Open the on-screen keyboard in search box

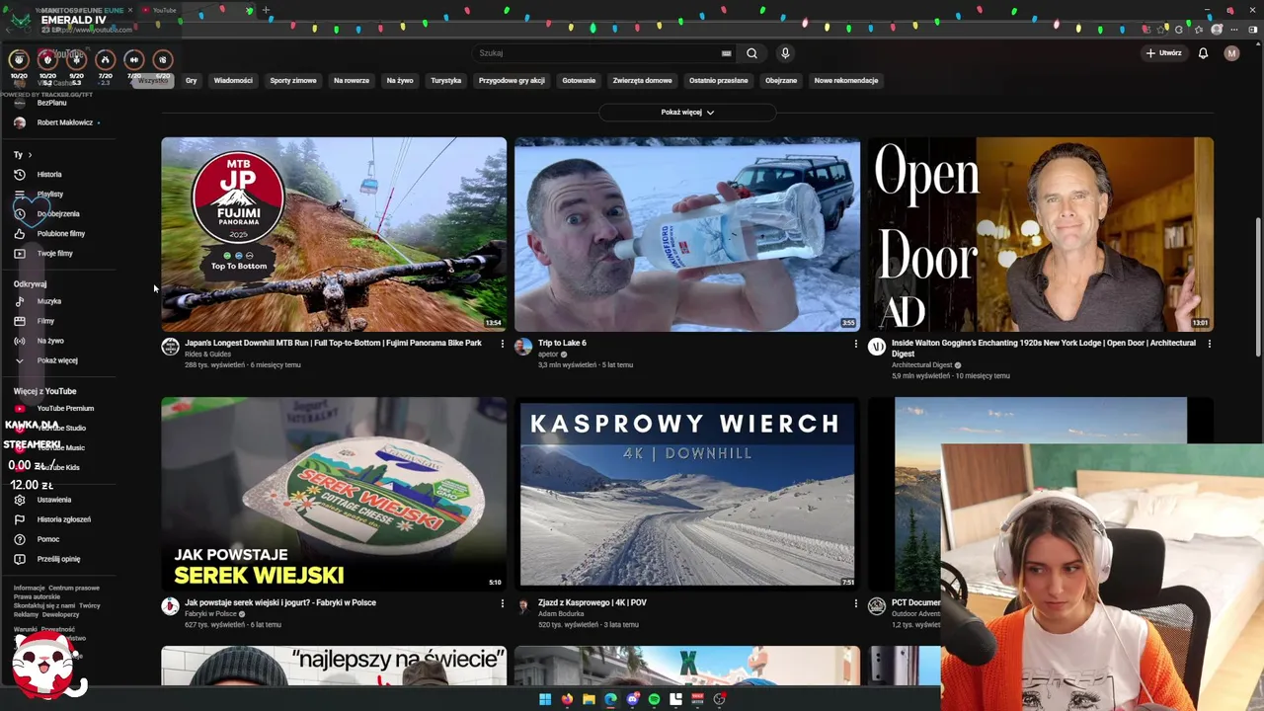click(x=726, y=53)
